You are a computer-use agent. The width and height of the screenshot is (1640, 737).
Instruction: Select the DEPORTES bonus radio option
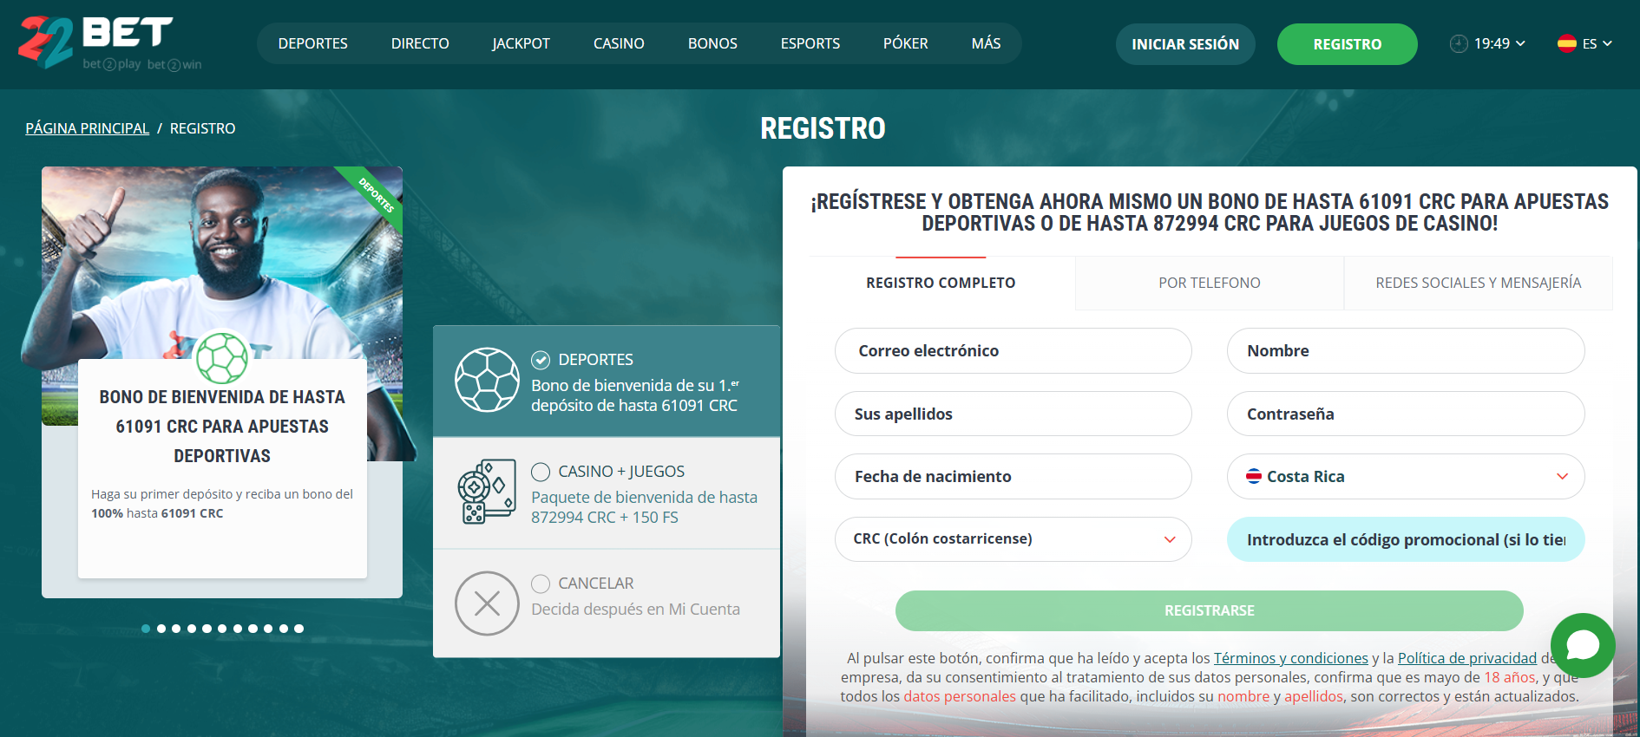pos(541,360)
